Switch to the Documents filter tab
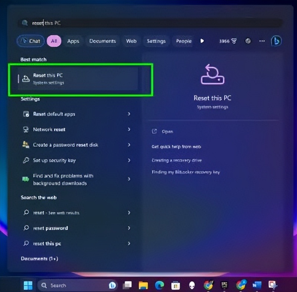Viewport: 297px width, 292px height. 102,41
